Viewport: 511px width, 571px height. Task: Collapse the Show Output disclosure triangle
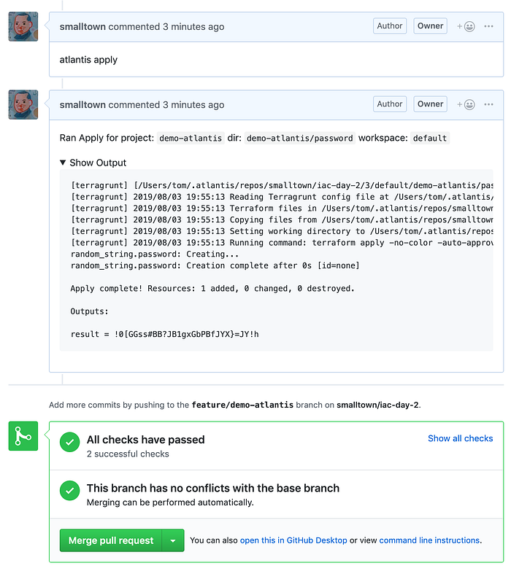point(63,163)
